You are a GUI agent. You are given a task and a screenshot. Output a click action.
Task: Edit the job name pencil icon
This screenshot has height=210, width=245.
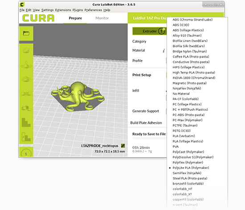[123, 146]
